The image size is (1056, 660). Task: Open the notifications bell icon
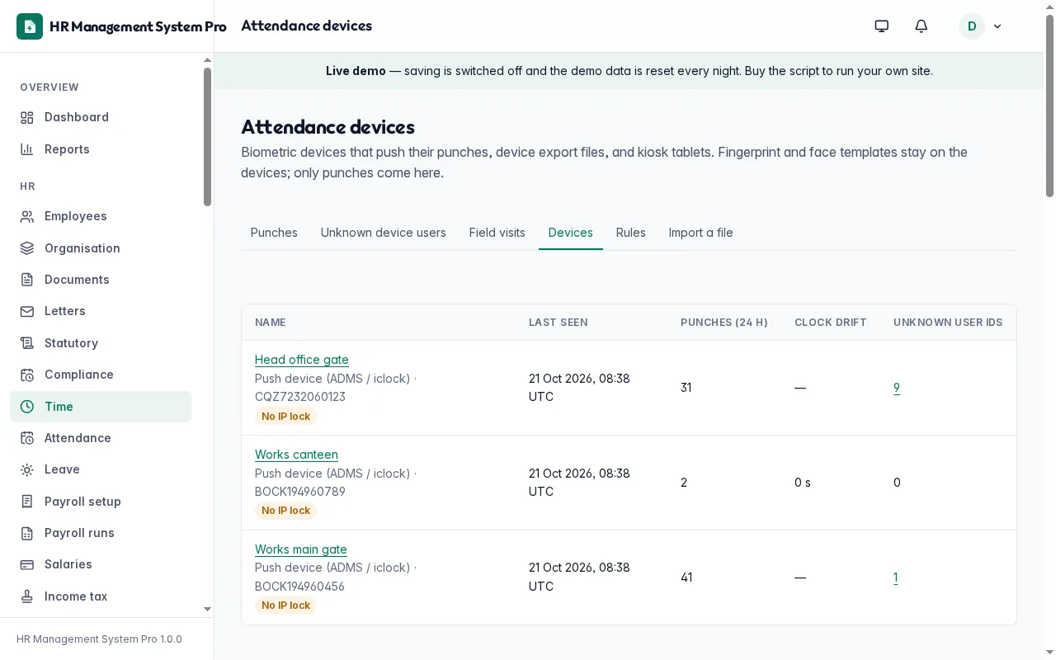pos(922,26)
